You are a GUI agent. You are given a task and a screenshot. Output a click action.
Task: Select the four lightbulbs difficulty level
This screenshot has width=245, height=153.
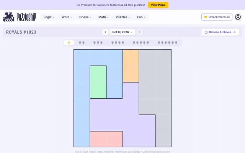pos(118,43)
